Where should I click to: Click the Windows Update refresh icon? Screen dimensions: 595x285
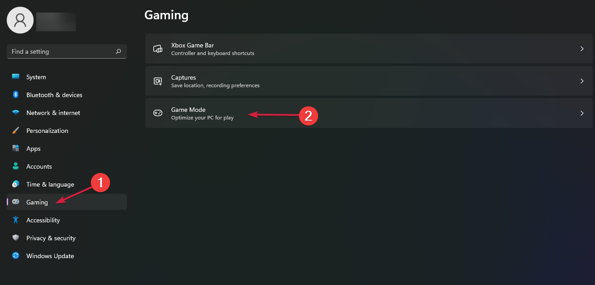tap(16, 256)
